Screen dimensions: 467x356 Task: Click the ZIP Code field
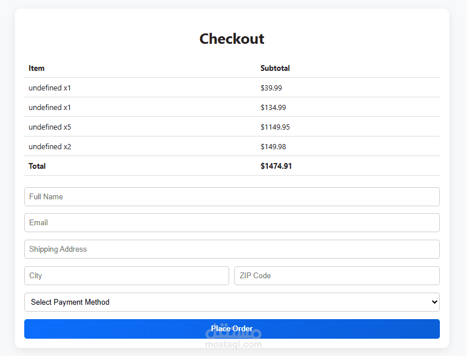click(337, 276)
